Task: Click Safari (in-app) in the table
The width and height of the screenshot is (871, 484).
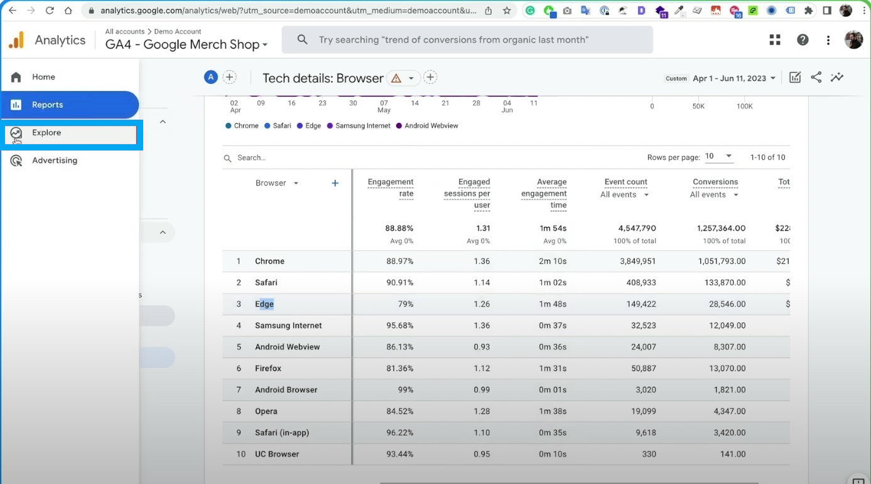Action: click(x=282, y=433)
